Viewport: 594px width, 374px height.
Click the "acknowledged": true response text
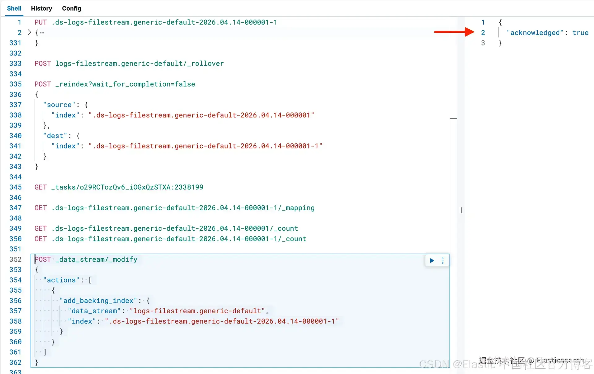[x=547, y=33]
